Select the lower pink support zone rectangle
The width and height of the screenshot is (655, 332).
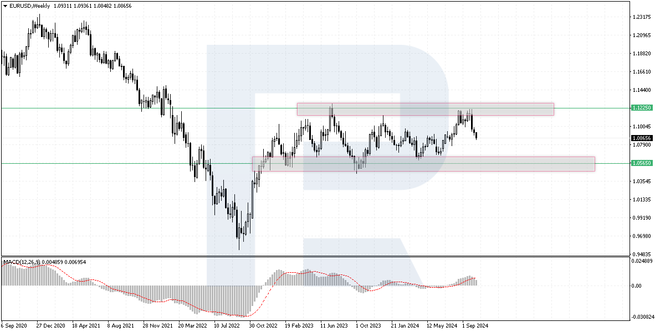point(423,164)
